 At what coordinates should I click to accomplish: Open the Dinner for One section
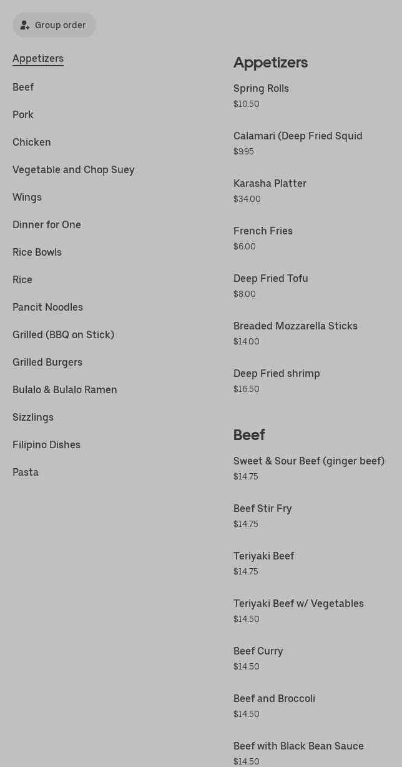click(47, 225)
